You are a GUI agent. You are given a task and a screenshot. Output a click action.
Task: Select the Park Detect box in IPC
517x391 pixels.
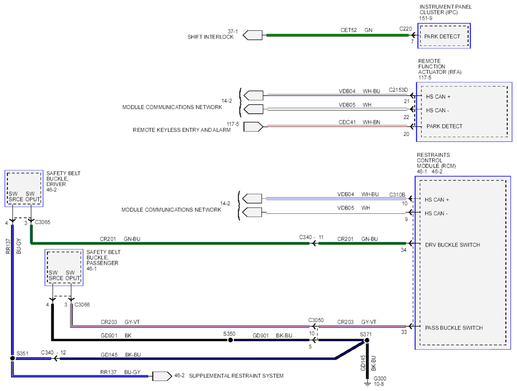(x=444, y=36)
